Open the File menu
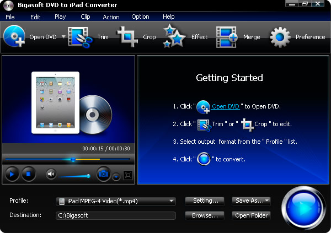The image size is (331, 233). pos(10,17)
